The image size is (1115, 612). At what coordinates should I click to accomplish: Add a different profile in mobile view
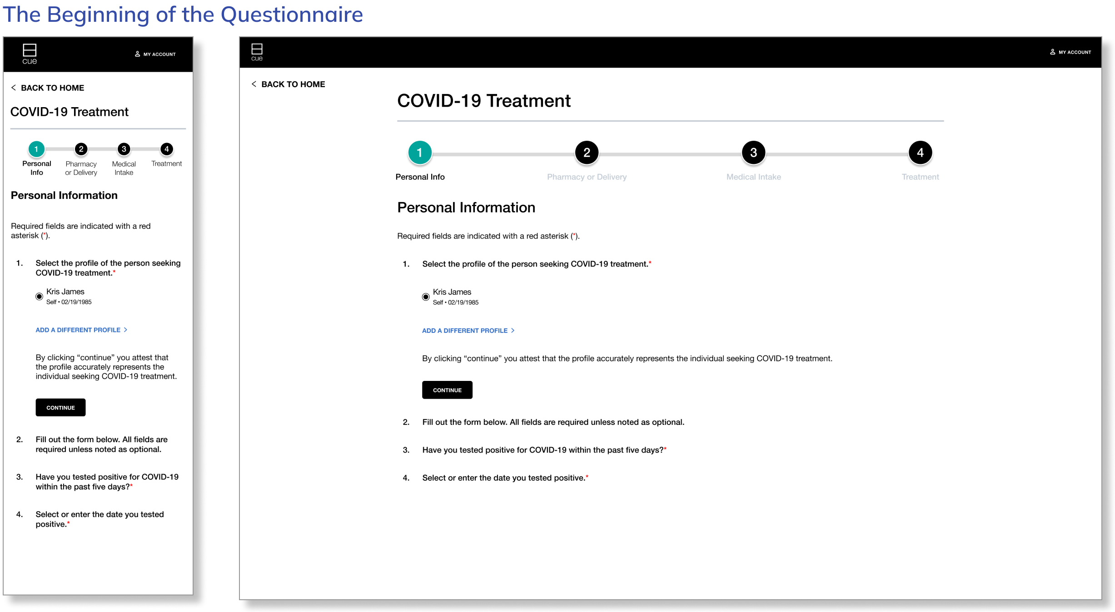[x=81, y=330]
